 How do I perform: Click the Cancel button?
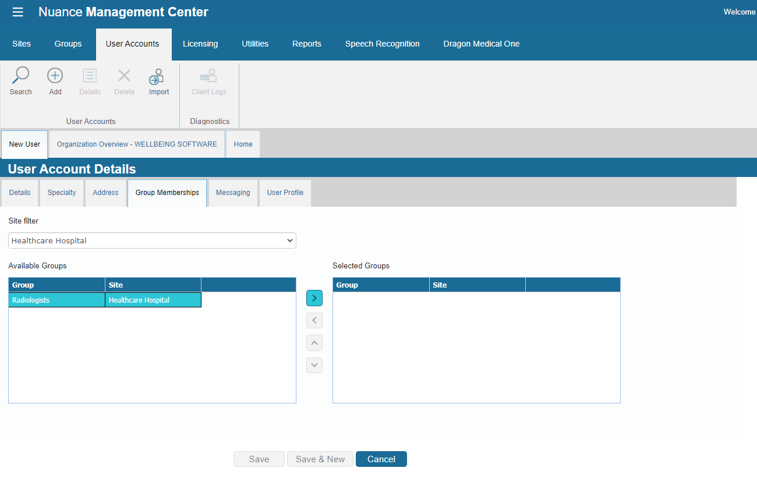[381, 459]
